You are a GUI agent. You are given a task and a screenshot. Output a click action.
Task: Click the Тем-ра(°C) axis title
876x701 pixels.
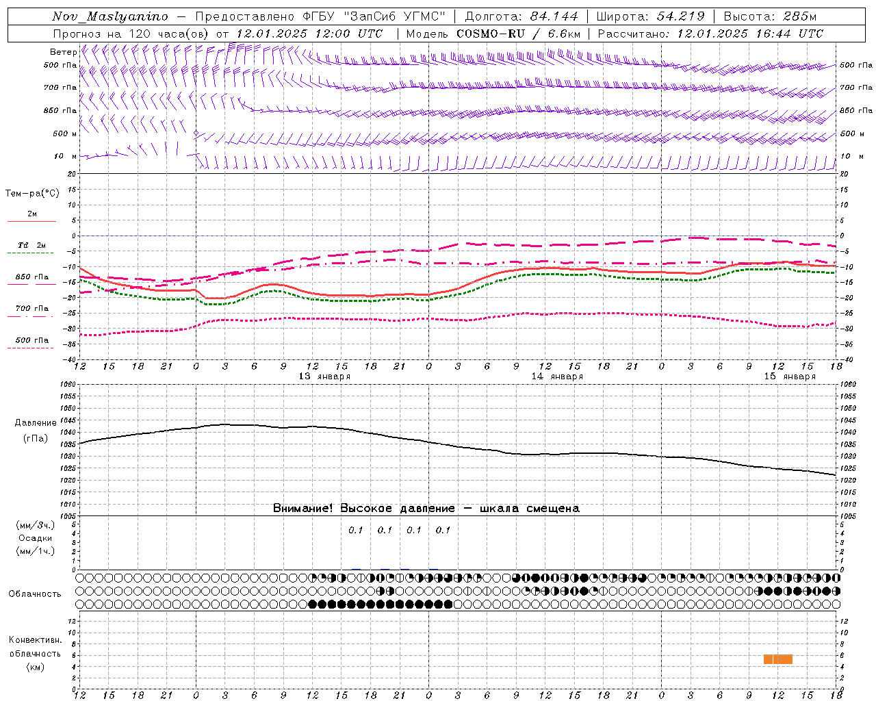click(32, 194)
